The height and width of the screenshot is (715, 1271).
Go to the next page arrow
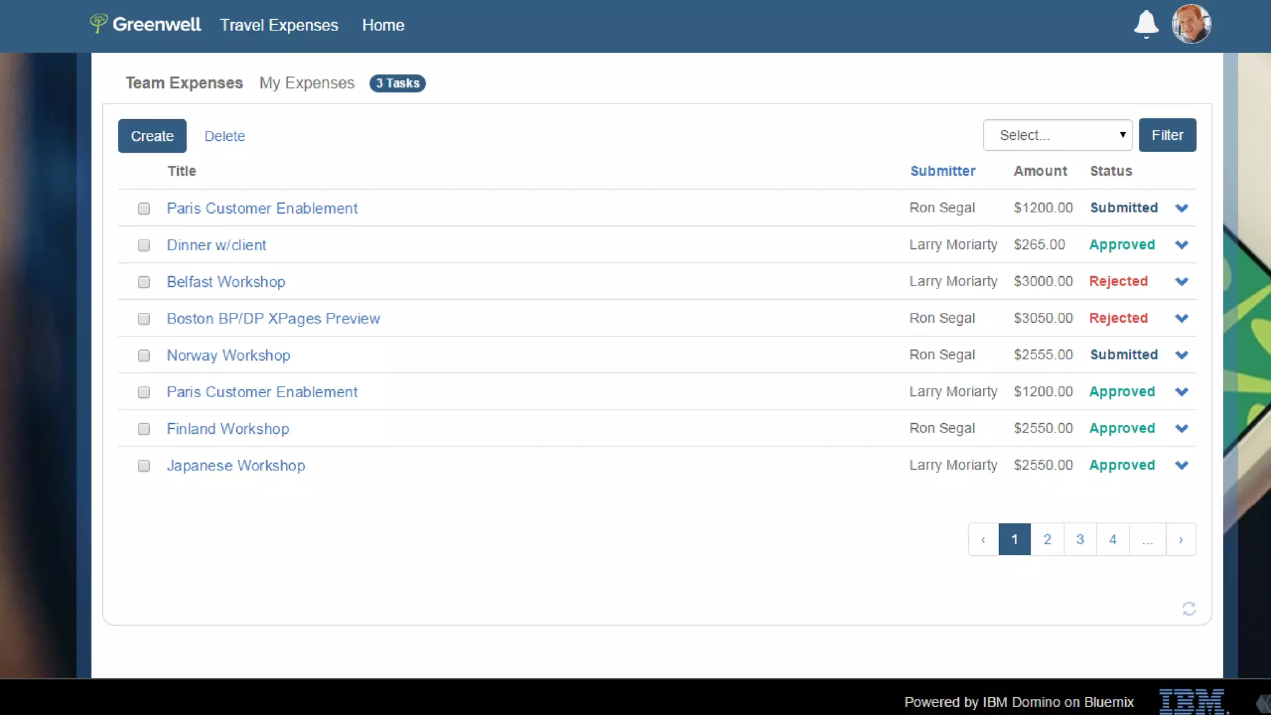coord(1180,539)
